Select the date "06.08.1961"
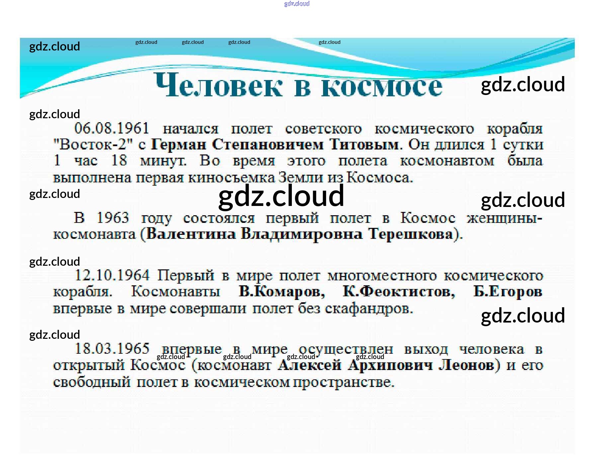 tap(112, 128)
